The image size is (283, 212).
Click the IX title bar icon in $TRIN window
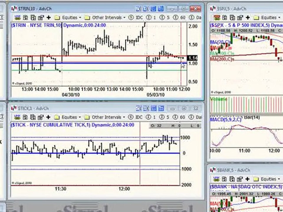(x=146, y=9)
